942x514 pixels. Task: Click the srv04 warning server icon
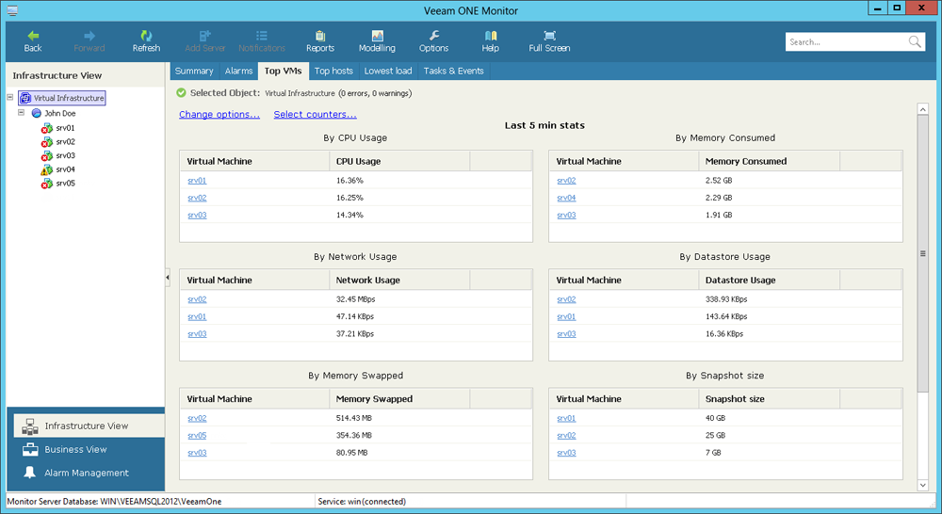pos(46,169)
